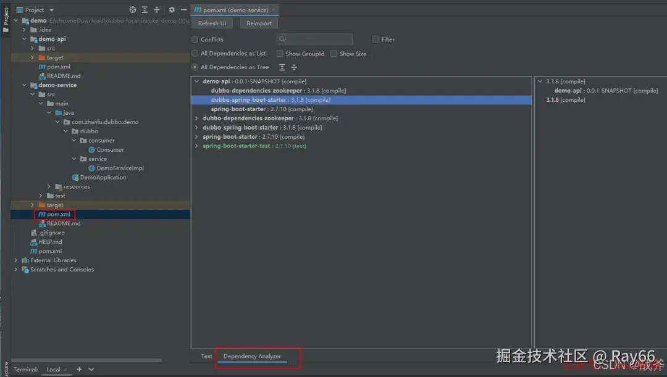Screen dimensions: 667x377
Task: Expand spring-boot-starter-test dependency node
Action: [196, 146]
